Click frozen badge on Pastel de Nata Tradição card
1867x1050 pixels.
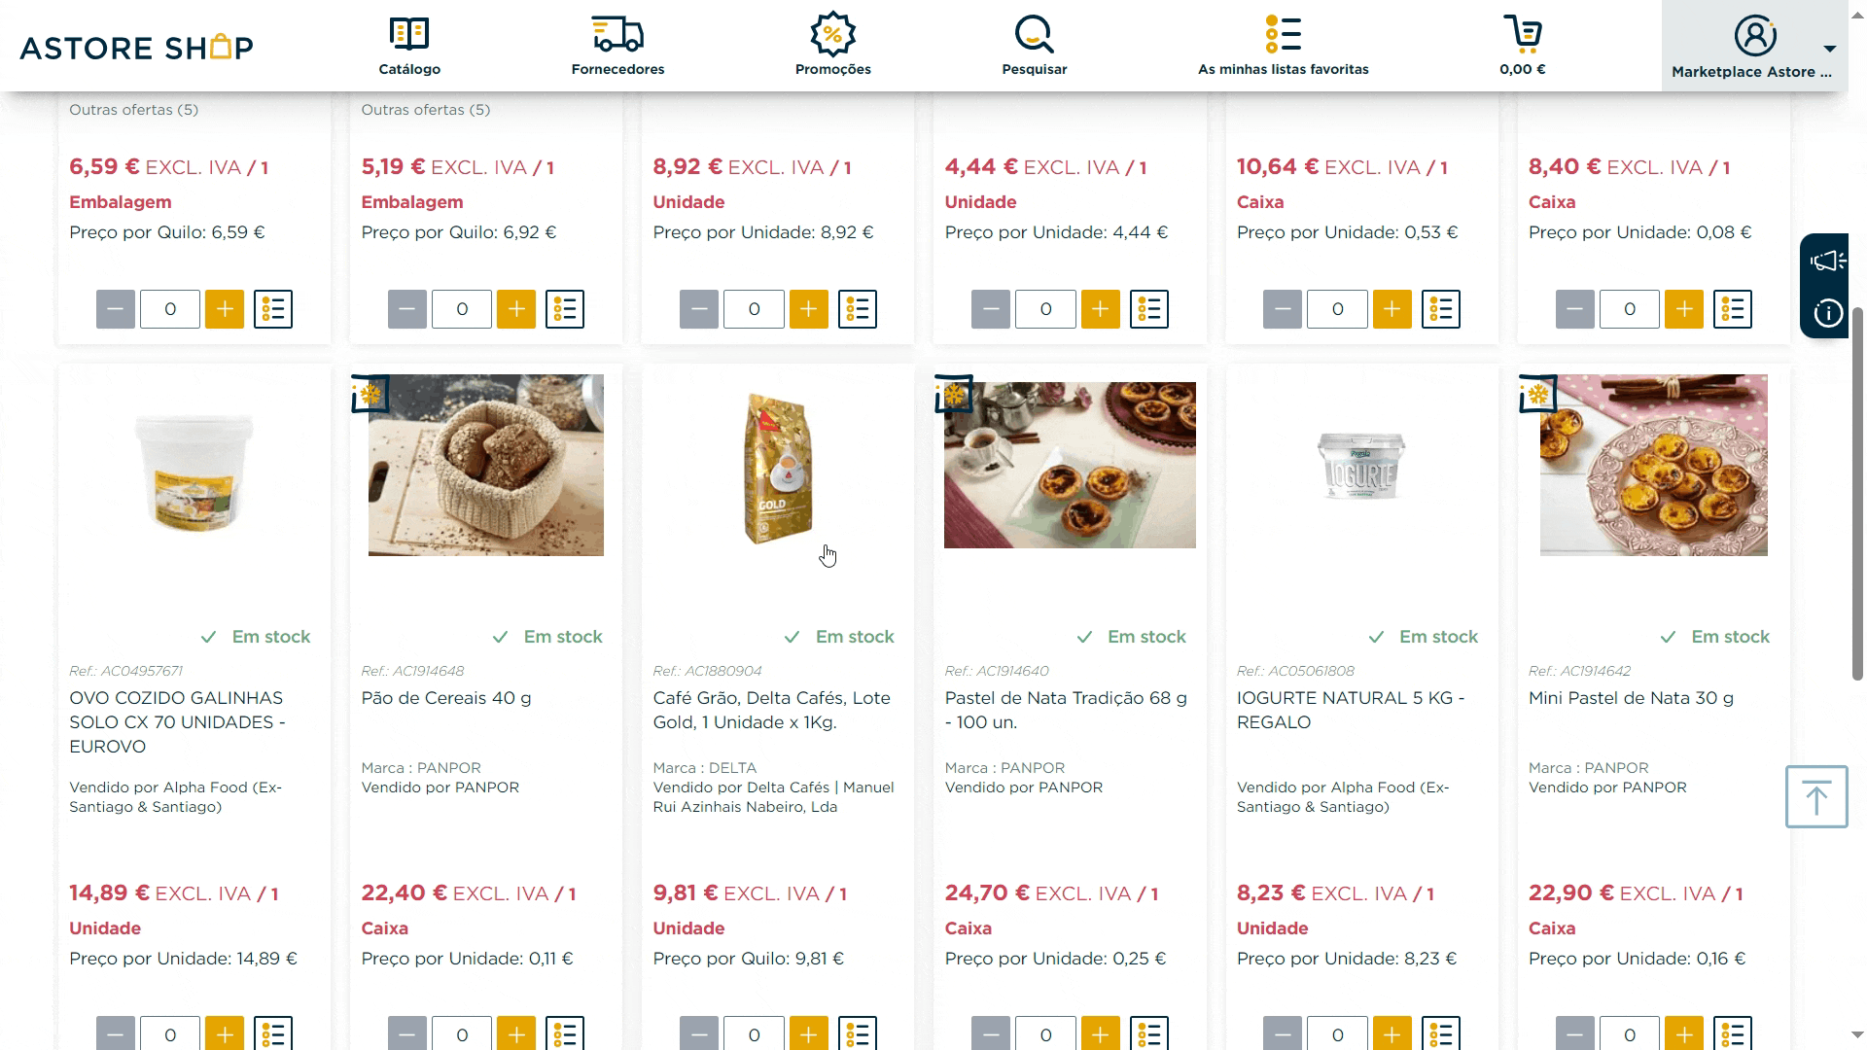(x=954, y=394)
